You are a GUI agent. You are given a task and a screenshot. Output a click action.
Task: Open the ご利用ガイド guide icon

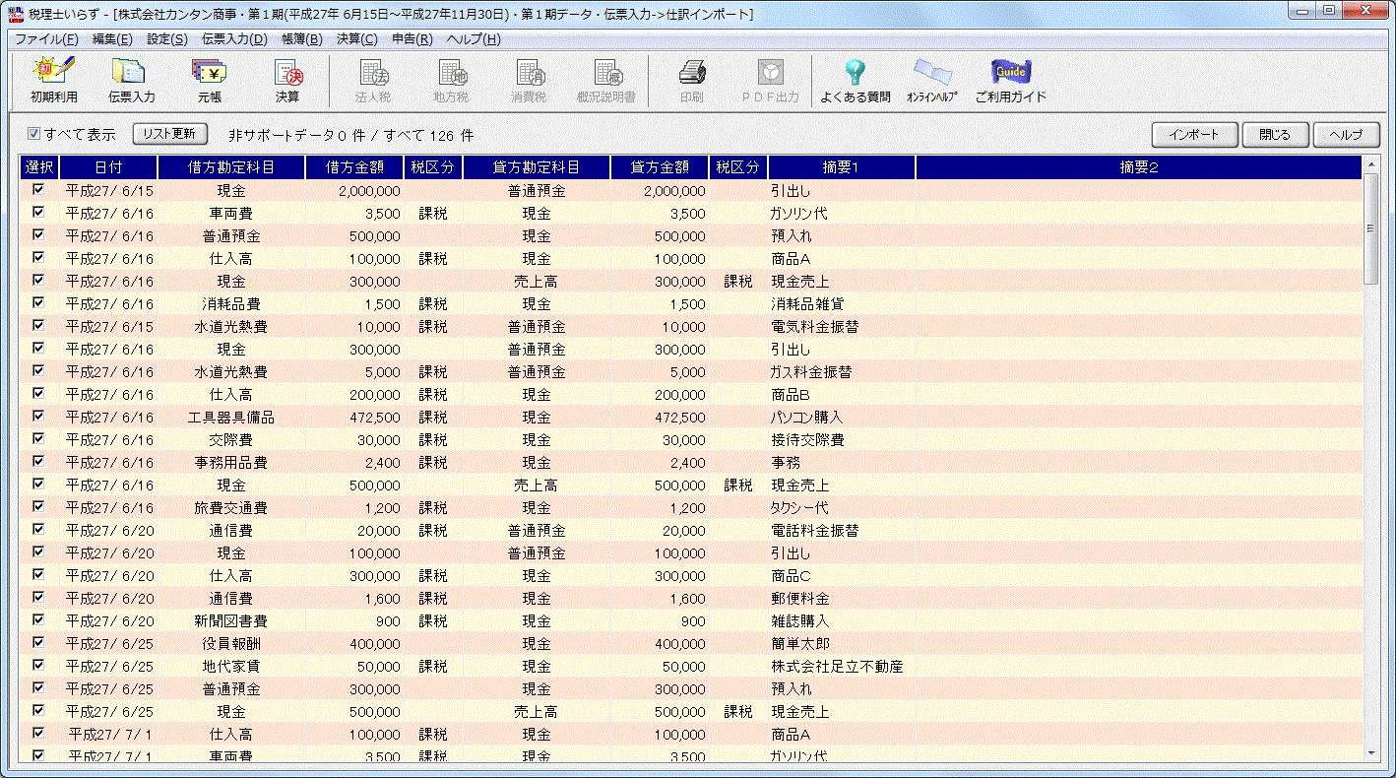[1010, 80]
